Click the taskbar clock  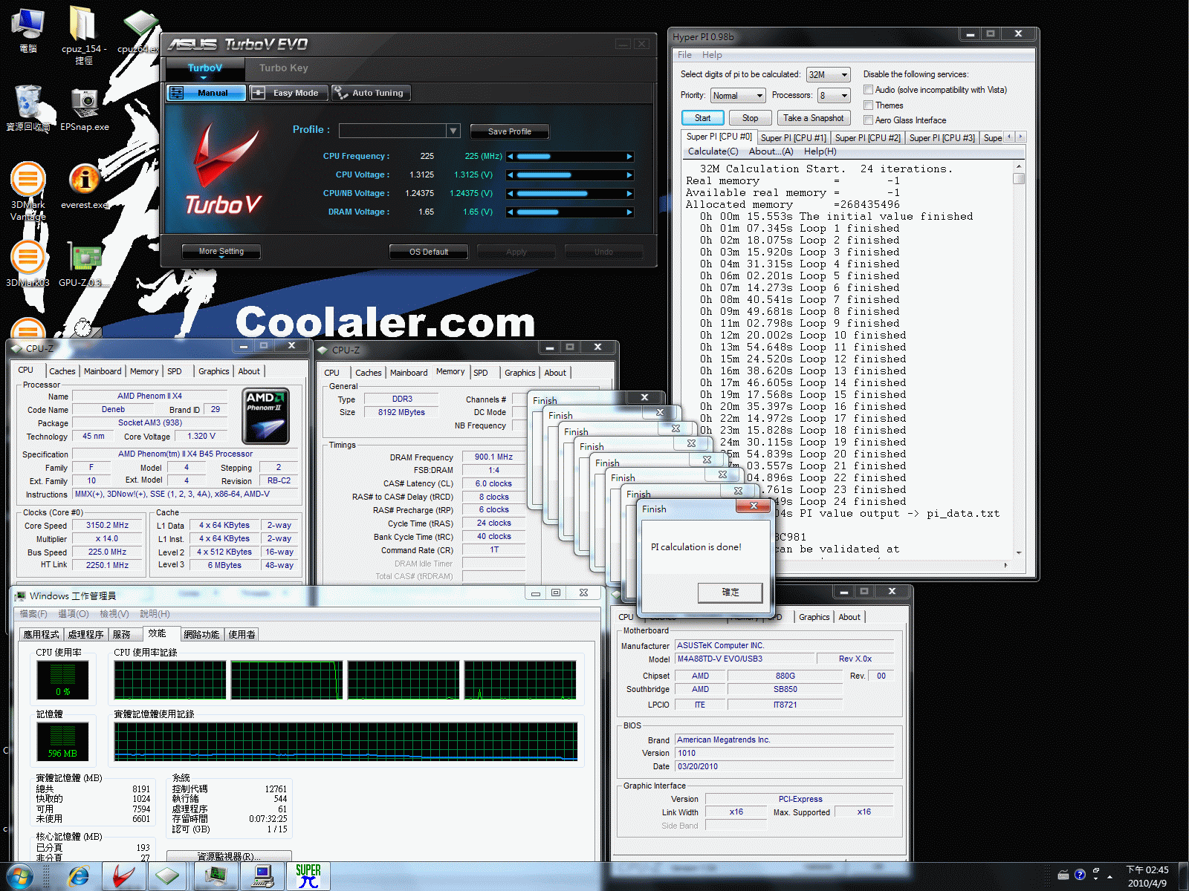point(1147,876)
